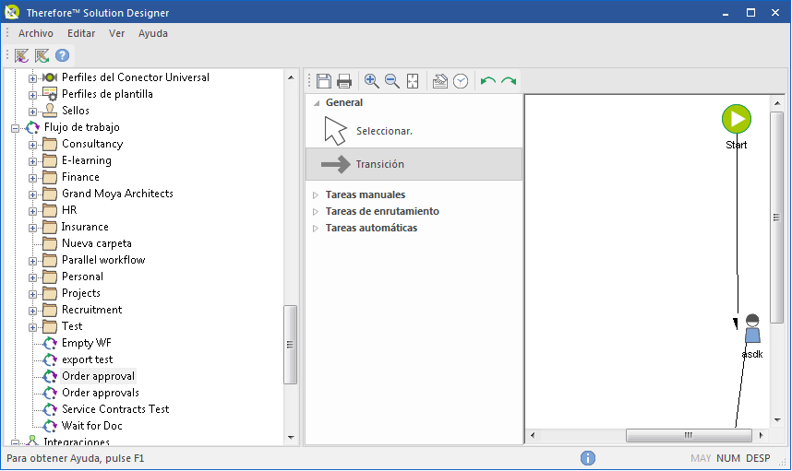
Task: Click the info icon in status bar
Action: point(587,458)
